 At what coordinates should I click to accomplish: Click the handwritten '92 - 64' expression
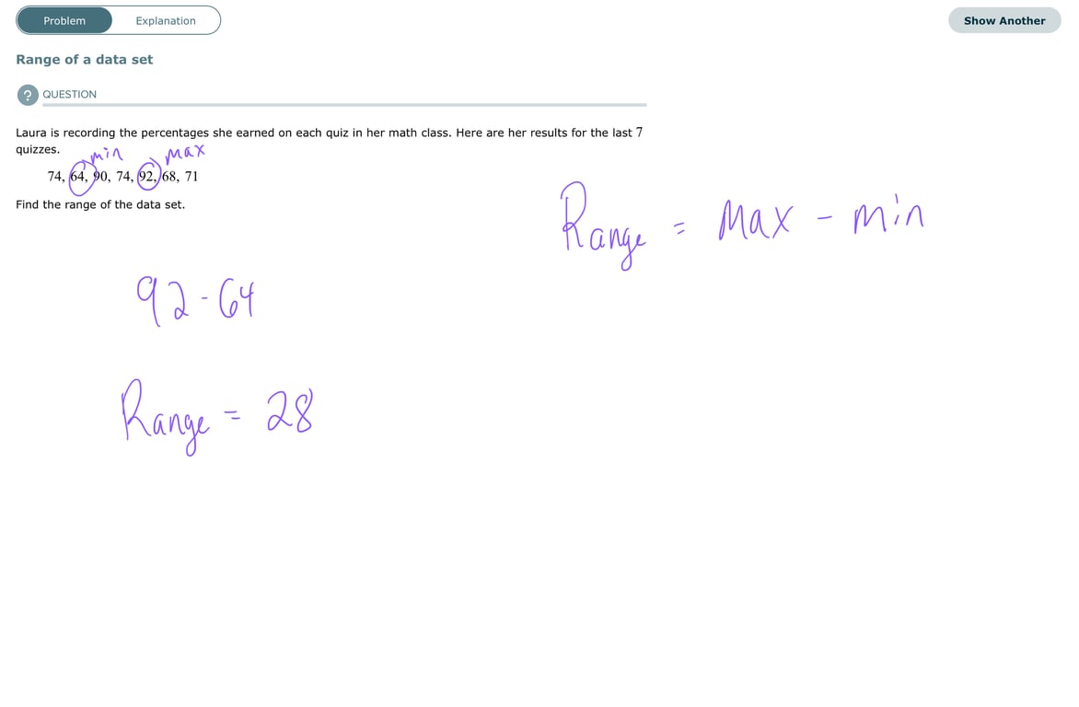[x=195, y=299]
